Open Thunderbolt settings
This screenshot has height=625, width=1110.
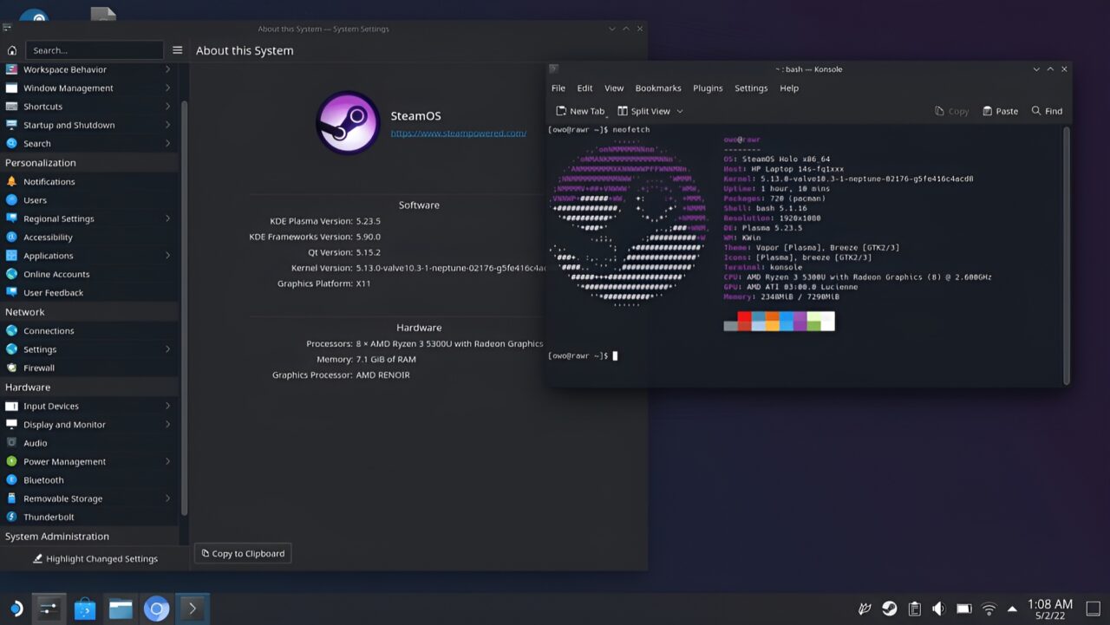(x=88, y=517)
